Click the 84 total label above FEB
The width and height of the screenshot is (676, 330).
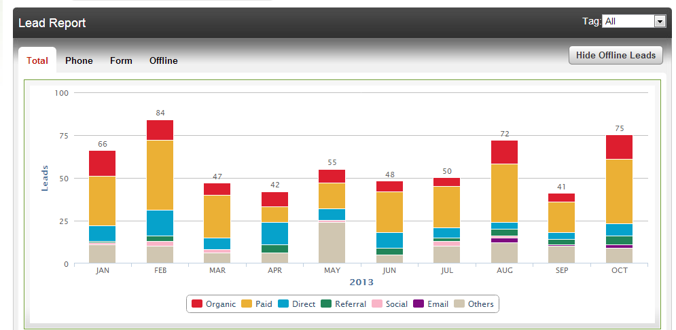pyautogui.click(x=160, y=113)
